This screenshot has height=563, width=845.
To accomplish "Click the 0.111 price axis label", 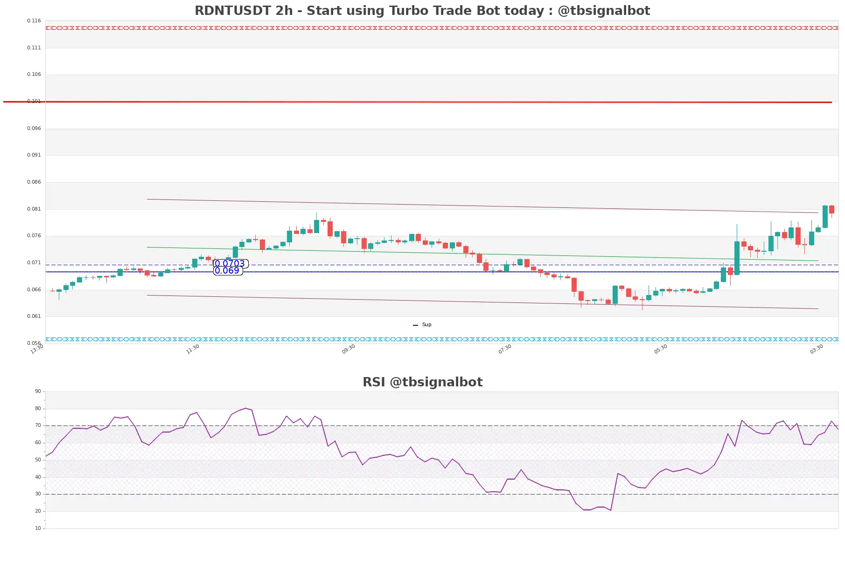I will (x=34, y=48).
